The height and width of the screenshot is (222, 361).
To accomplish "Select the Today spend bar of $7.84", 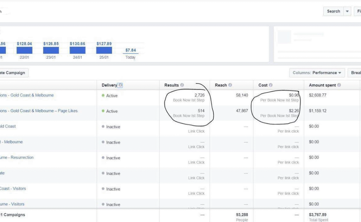I will (x=130, y=53).
